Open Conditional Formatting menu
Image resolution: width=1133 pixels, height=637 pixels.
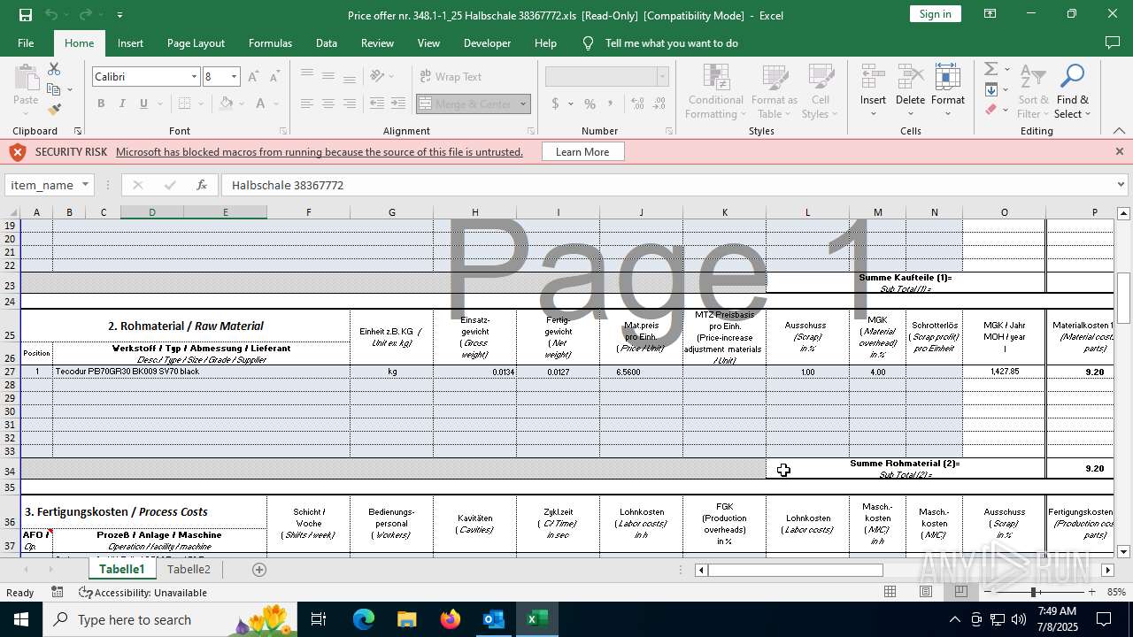pyautogui.click(x=715, y=92)
